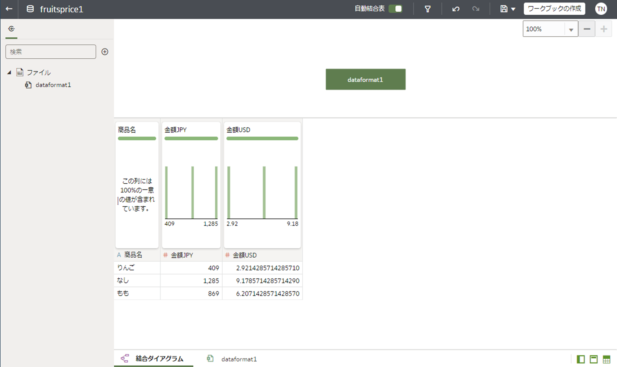Click the undo arrow icon
Screen dimensions: 617x367
456,9
